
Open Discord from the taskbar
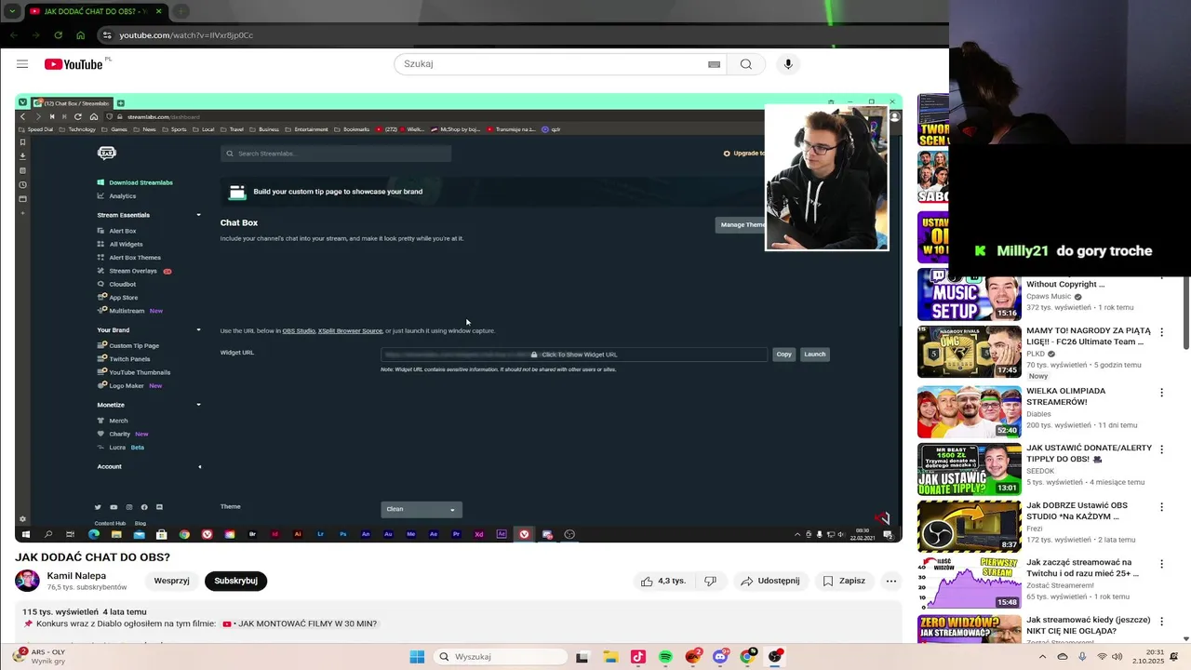coord(720,657)
